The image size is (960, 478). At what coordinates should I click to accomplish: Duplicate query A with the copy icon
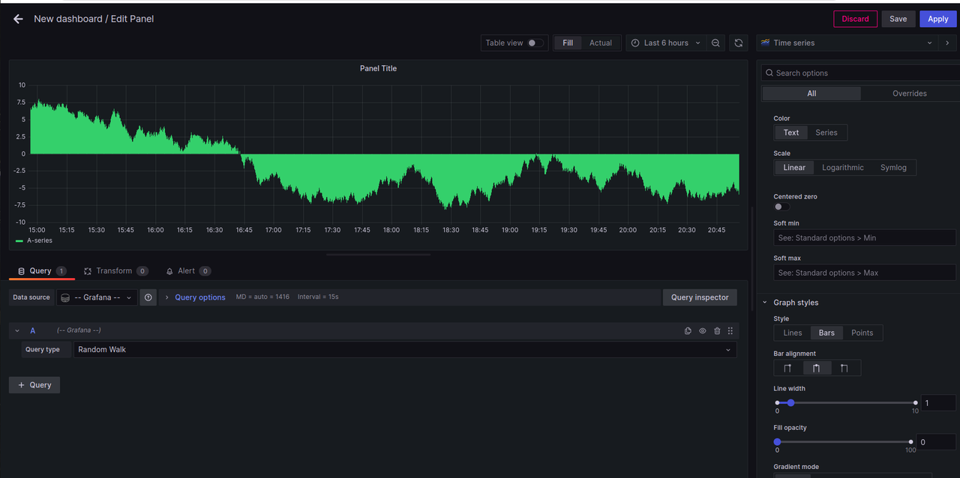point(688,330)
